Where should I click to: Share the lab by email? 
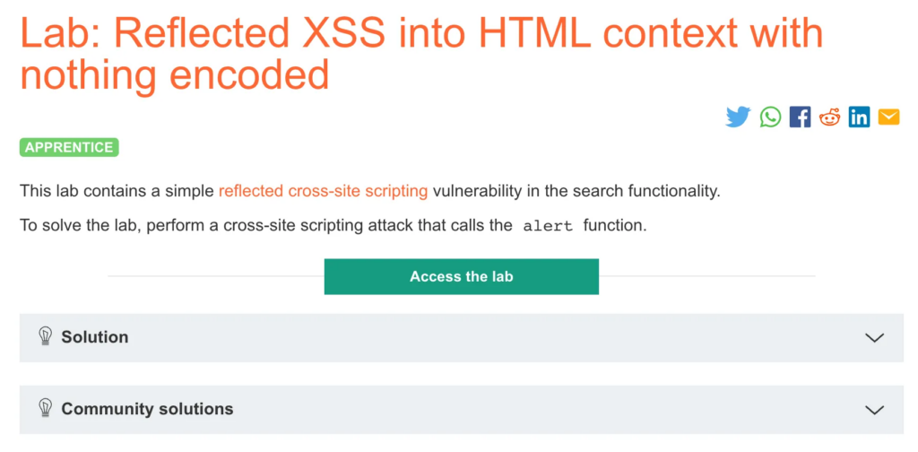click(888, 117)
